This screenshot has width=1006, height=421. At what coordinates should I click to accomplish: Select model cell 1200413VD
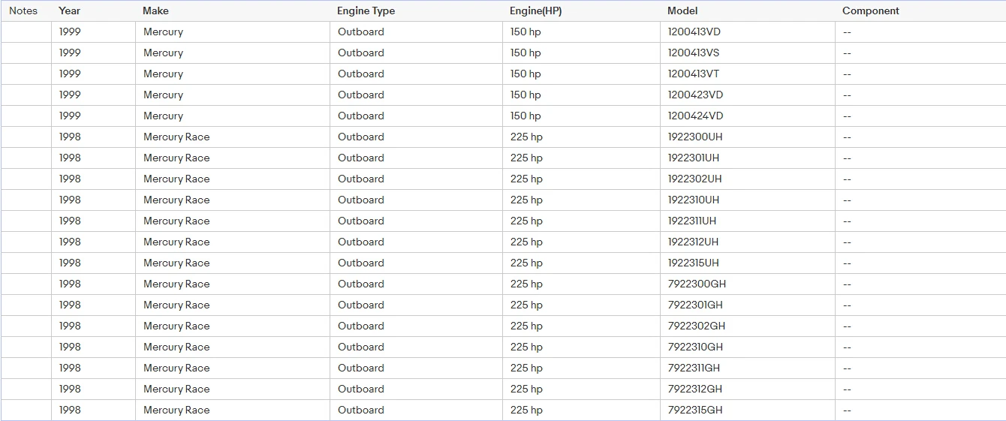[695, 32]
